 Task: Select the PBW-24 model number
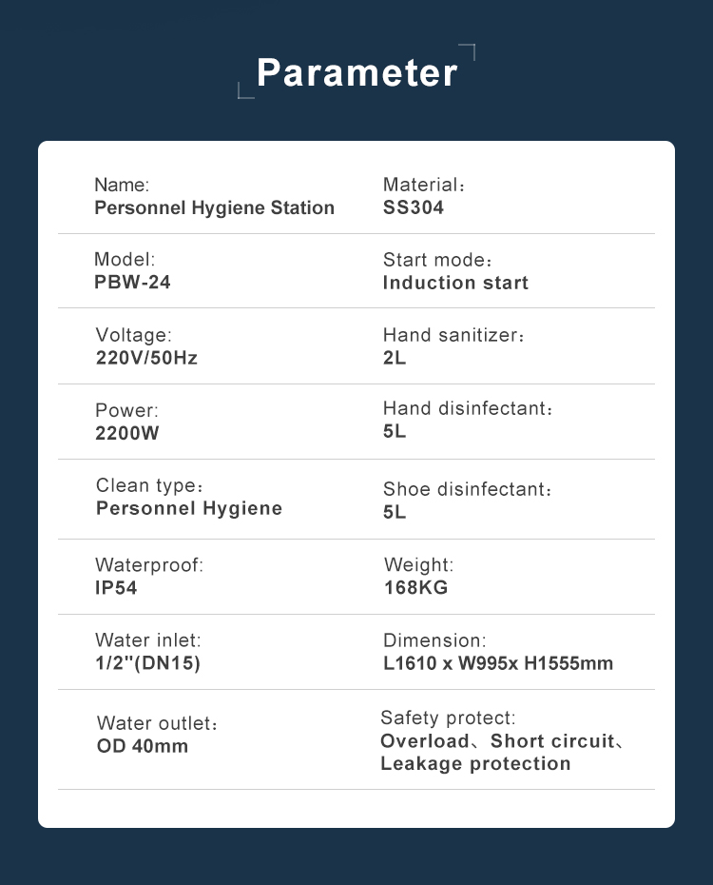point(132,282)
